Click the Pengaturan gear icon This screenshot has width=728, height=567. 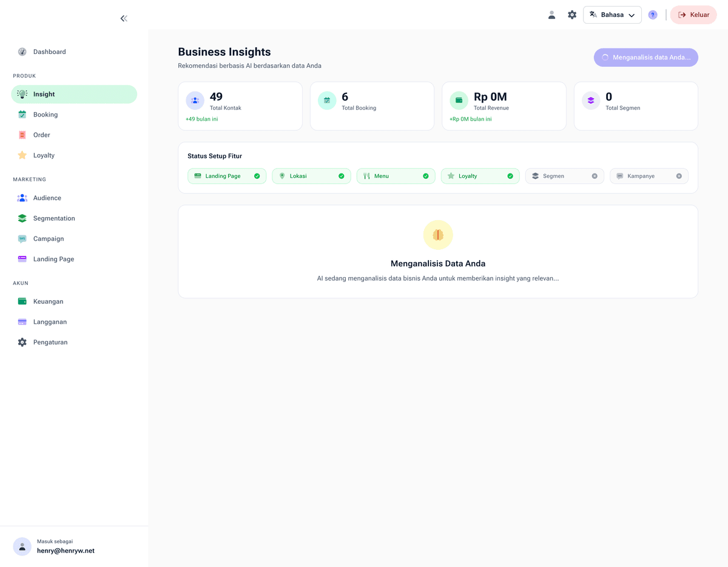(x=22, y=342)
